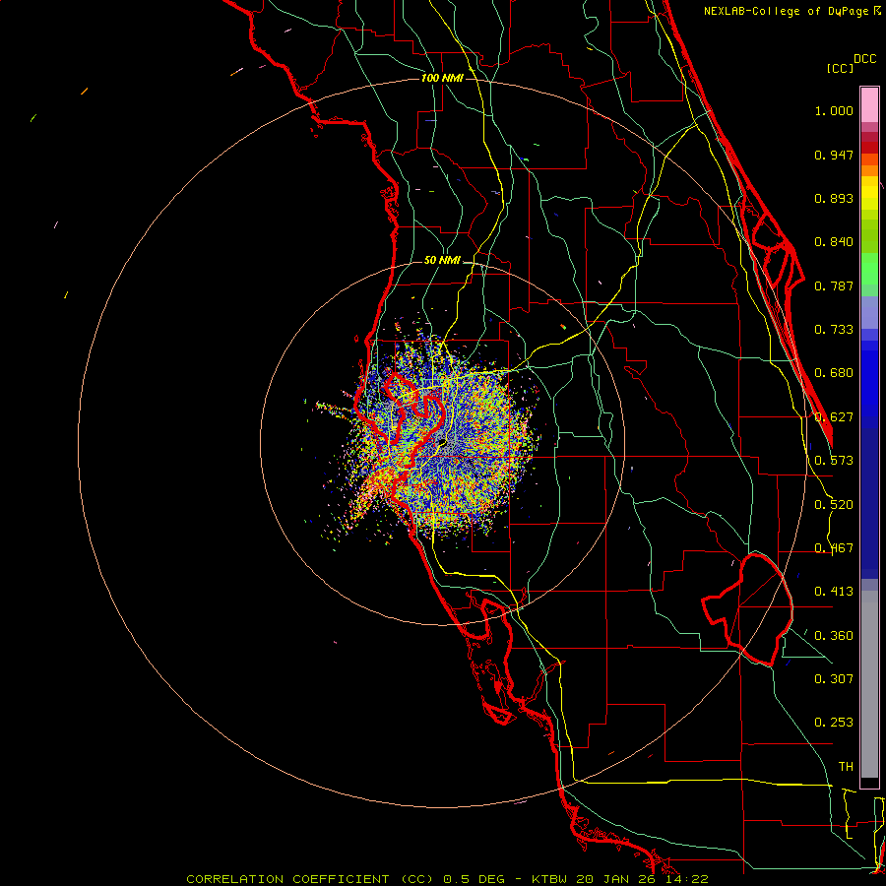Screen dimensions: 886x886
Task: Click the [CC] units label
Action: tap(840, 68)
